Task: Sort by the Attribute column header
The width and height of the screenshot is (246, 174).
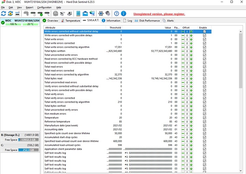Action: [74, 28]
